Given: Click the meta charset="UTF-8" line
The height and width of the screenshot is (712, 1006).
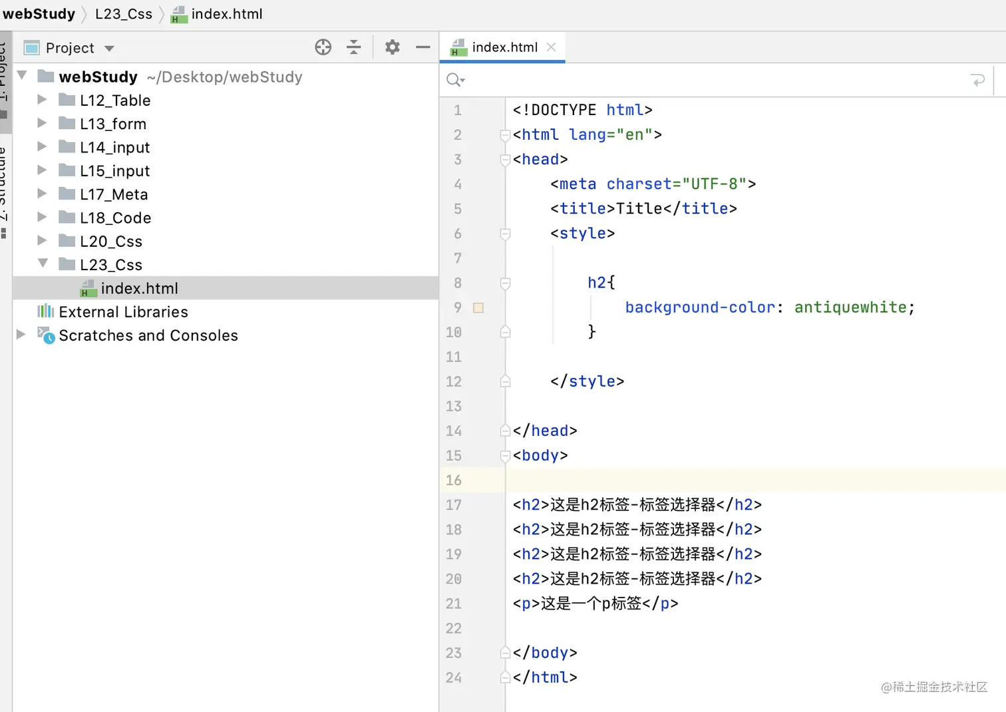Looking at the screenshot, I should pyautogui.click(x=653, y=184).
